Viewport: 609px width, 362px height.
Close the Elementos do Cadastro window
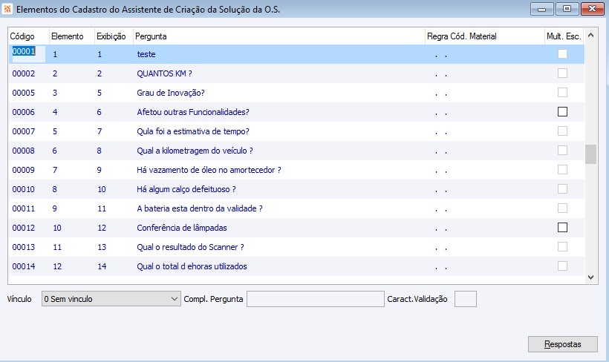click(590, 9)
